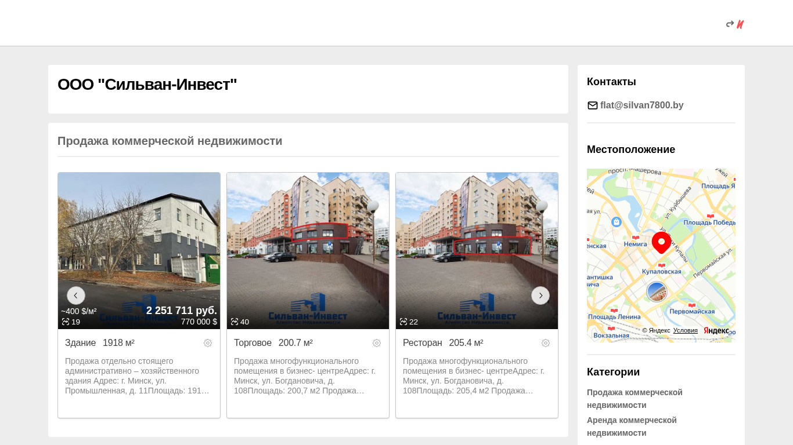The width and height of the screenshot is (793, 445).
Task: Advance listings carousel to next items
Action: (x=540, y=296)
